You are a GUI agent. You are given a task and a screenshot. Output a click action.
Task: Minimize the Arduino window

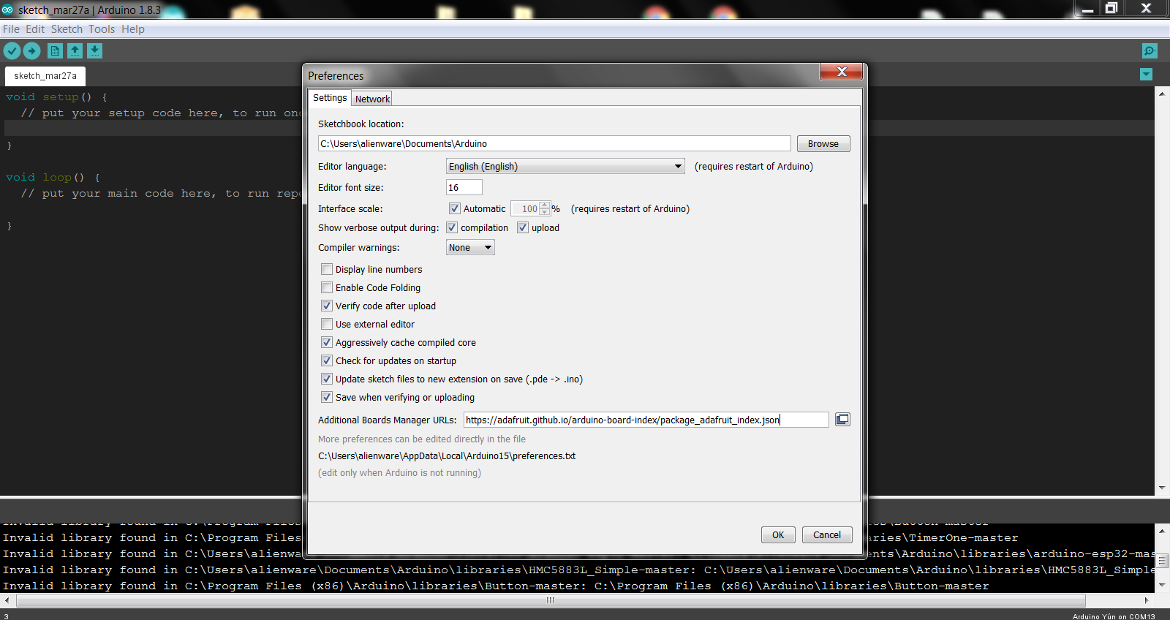pos(1087,8)
